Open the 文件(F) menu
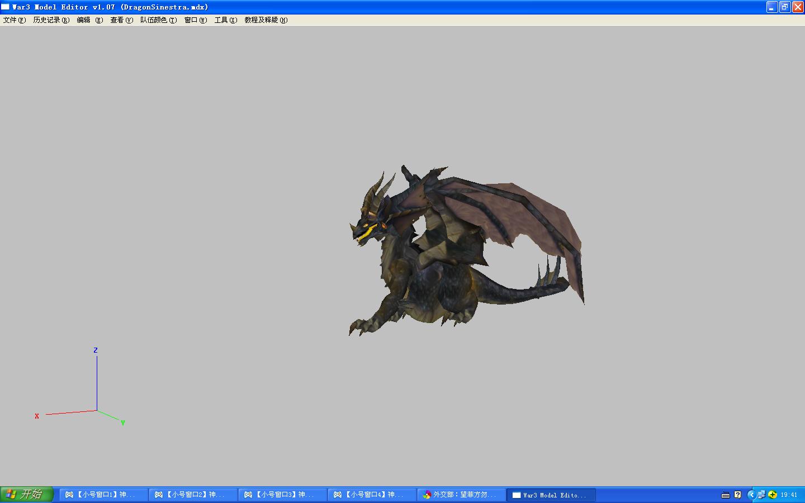The height and width of the screenshot is (503, 805). (x=15, y=20)
